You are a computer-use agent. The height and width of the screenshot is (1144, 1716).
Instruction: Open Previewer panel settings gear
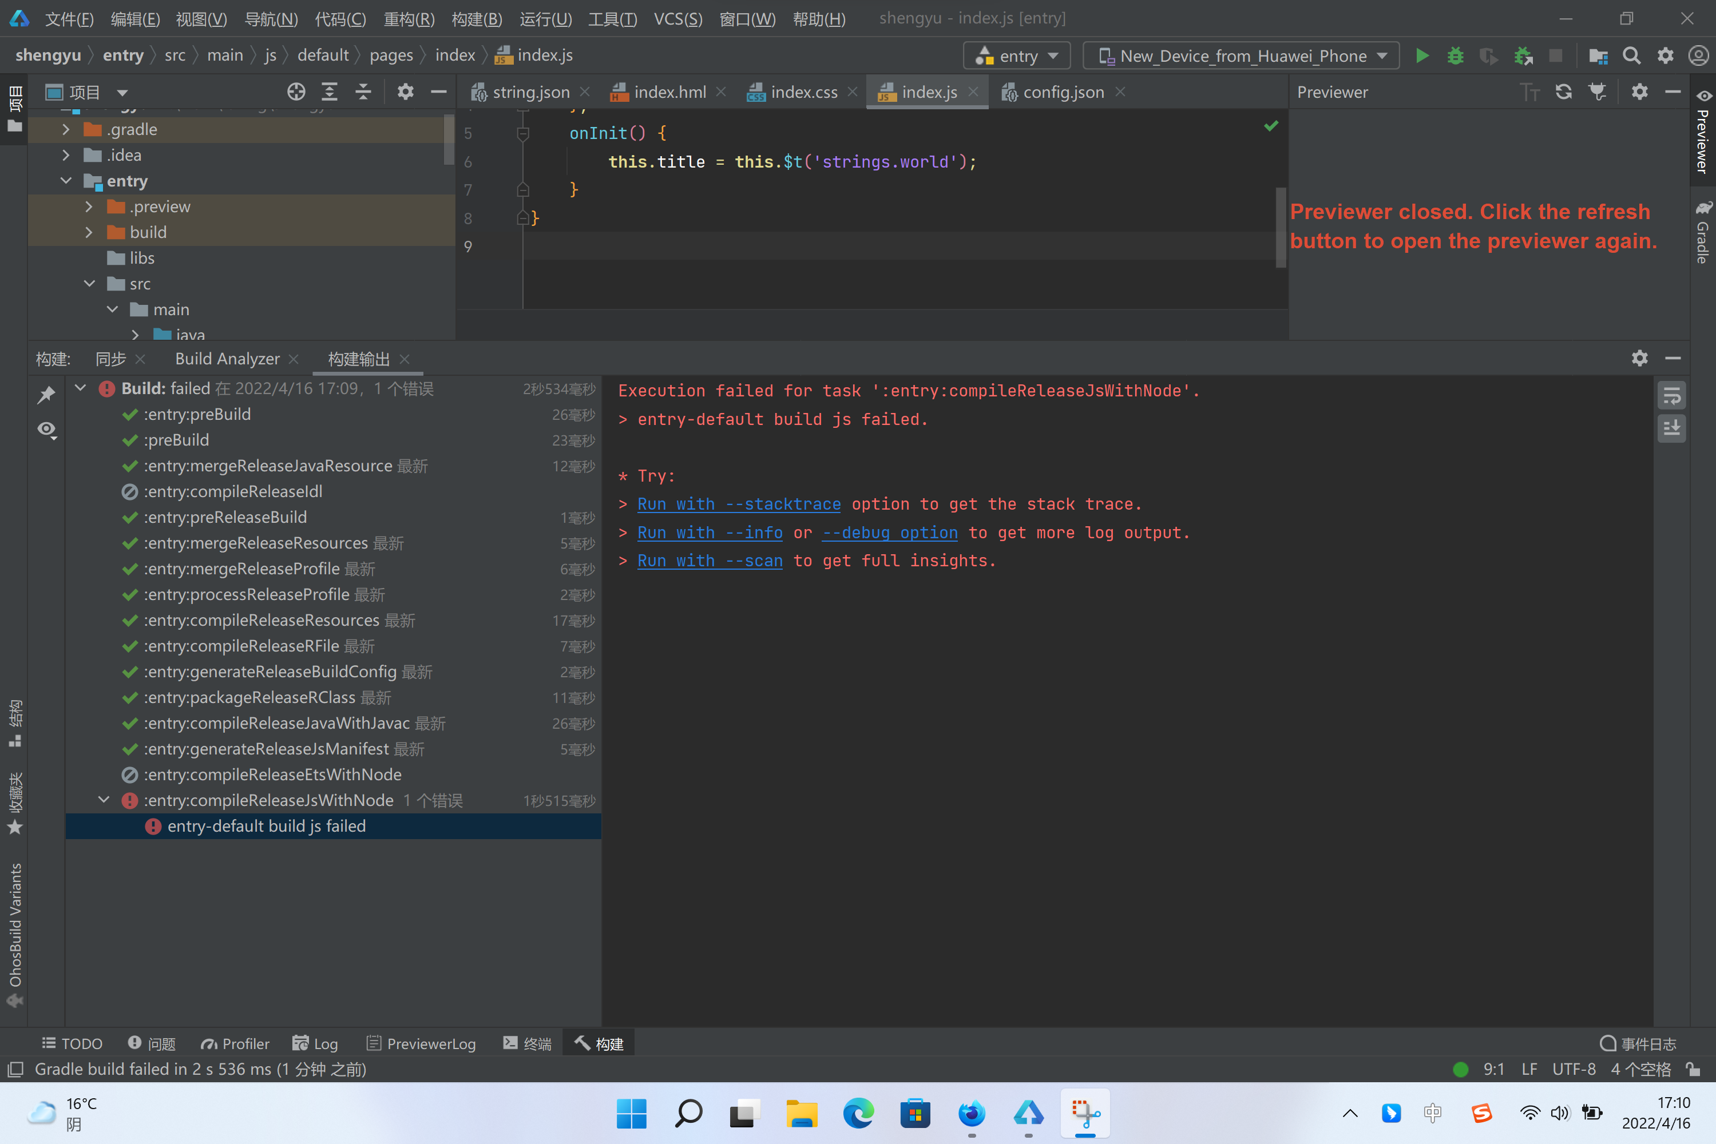click(1639, 92)
